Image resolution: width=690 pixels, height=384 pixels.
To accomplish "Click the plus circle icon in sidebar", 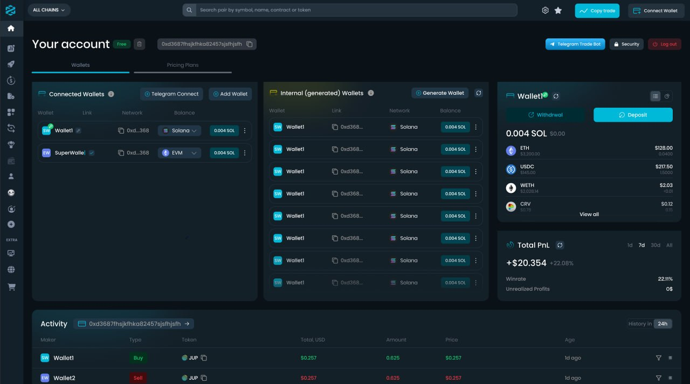I will pyautogui.click(x=11, y=224).
